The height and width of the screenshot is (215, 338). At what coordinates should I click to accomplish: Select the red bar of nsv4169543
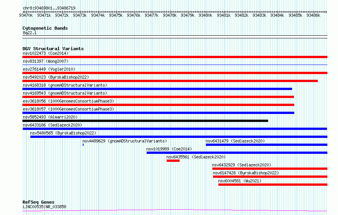(158, 97)
